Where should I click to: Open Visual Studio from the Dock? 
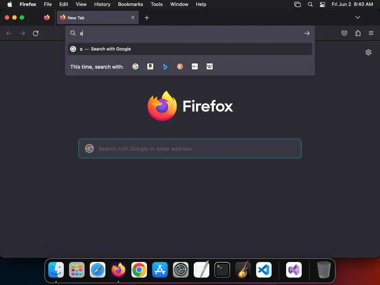294,270
